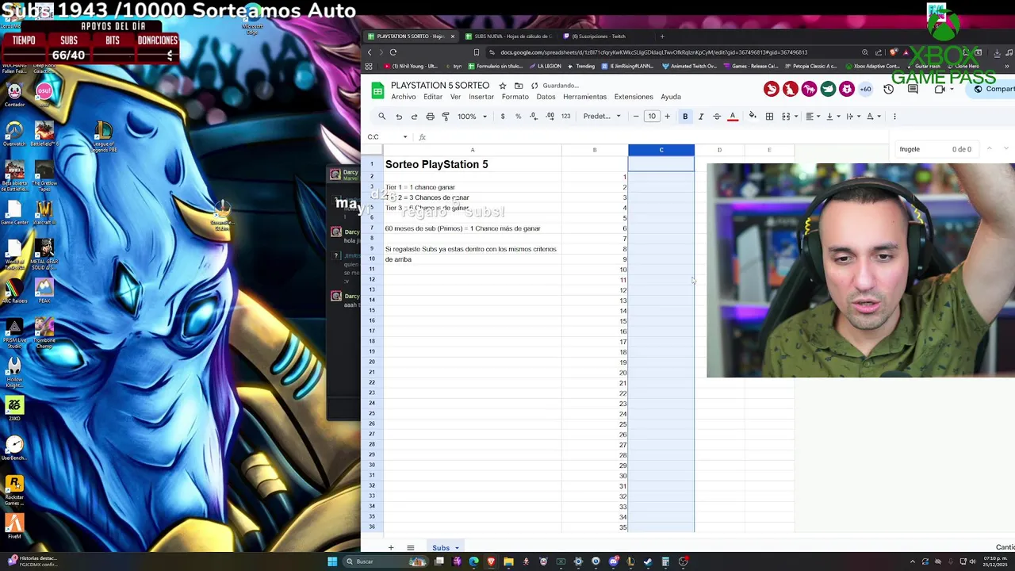The height and width of the screenshot is (571, 1015).
Task: Open the more options three-dot menu in toolbar
Action: tap(894, 117)
